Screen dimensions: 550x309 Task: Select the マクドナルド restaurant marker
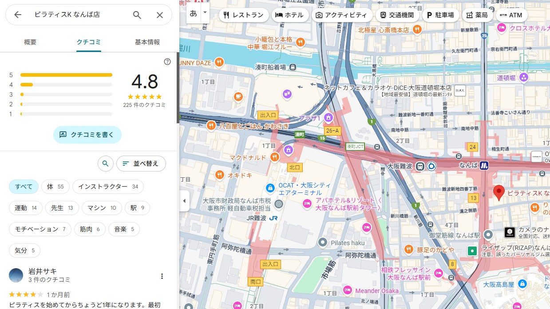point(275,157)
